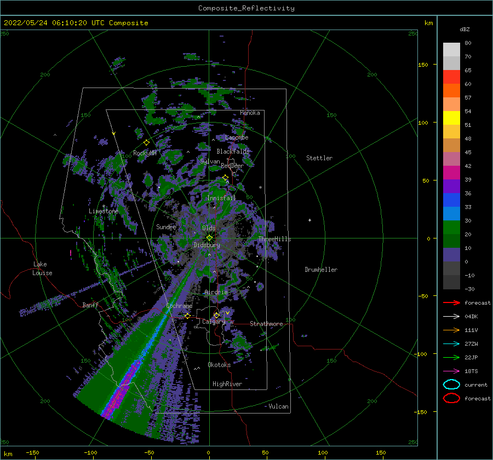
Task: Click the Vulcan label
Action: click(x=278, y=406)
